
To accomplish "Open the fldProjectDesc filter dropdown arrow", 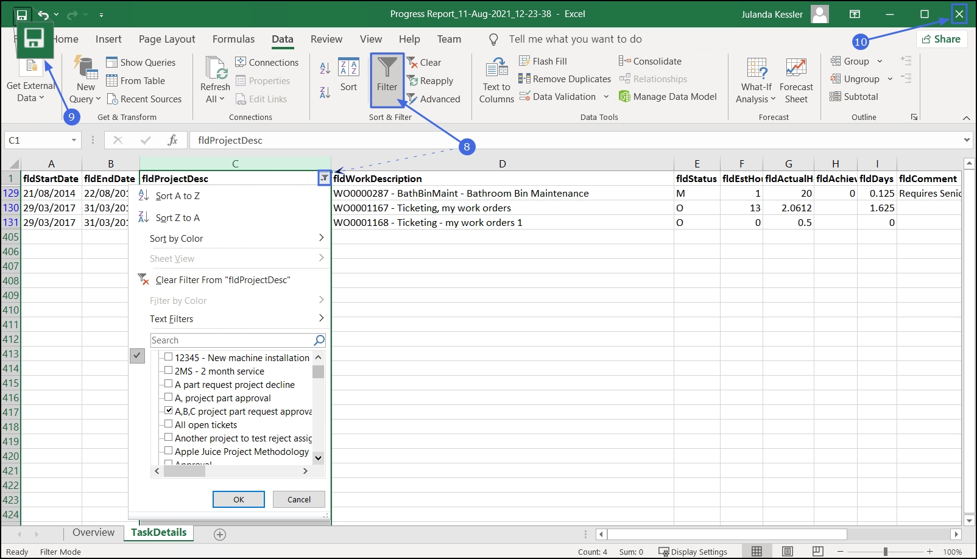I will click(x=324, y=178).
